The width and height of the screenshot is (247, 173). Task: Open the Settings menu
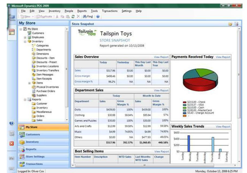coord(127,11)
